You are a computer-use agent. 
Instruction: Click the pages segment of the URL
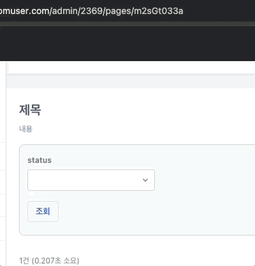click(x=118, y=11)
